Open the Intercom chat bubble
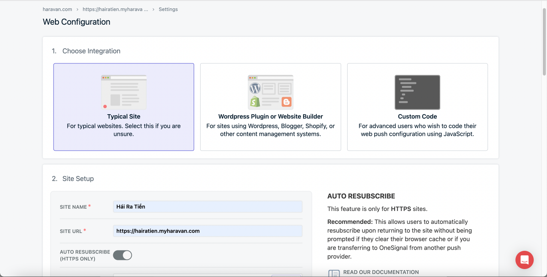Image resolution: width=547 pixels, height=277 pixels. [524, 260]
